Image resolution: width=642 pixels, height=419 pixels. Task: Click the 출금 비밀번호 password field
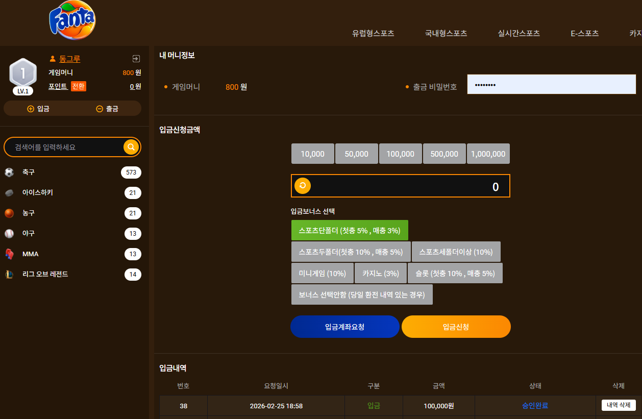click(552, 84)
